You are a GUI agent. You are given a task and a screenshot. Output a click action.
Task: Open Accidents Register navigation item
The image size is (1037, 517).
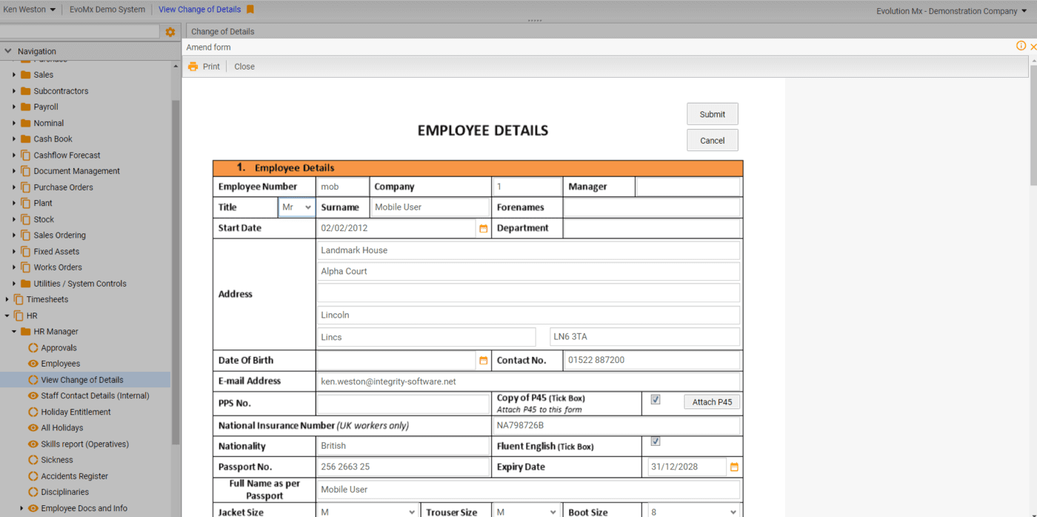click(x=75, y=476)
